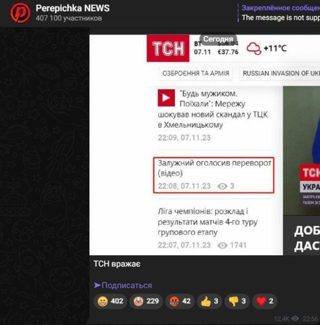Select the ОЗБРОЄННЯ ТА АРМІЯ tab

(x=195, y=73)
